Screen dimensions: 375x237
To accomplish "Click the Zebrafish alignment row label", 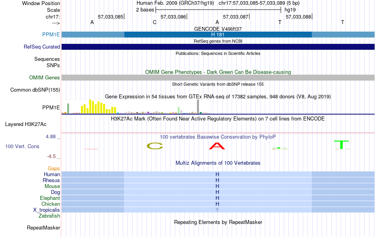I will pos(49,216).
